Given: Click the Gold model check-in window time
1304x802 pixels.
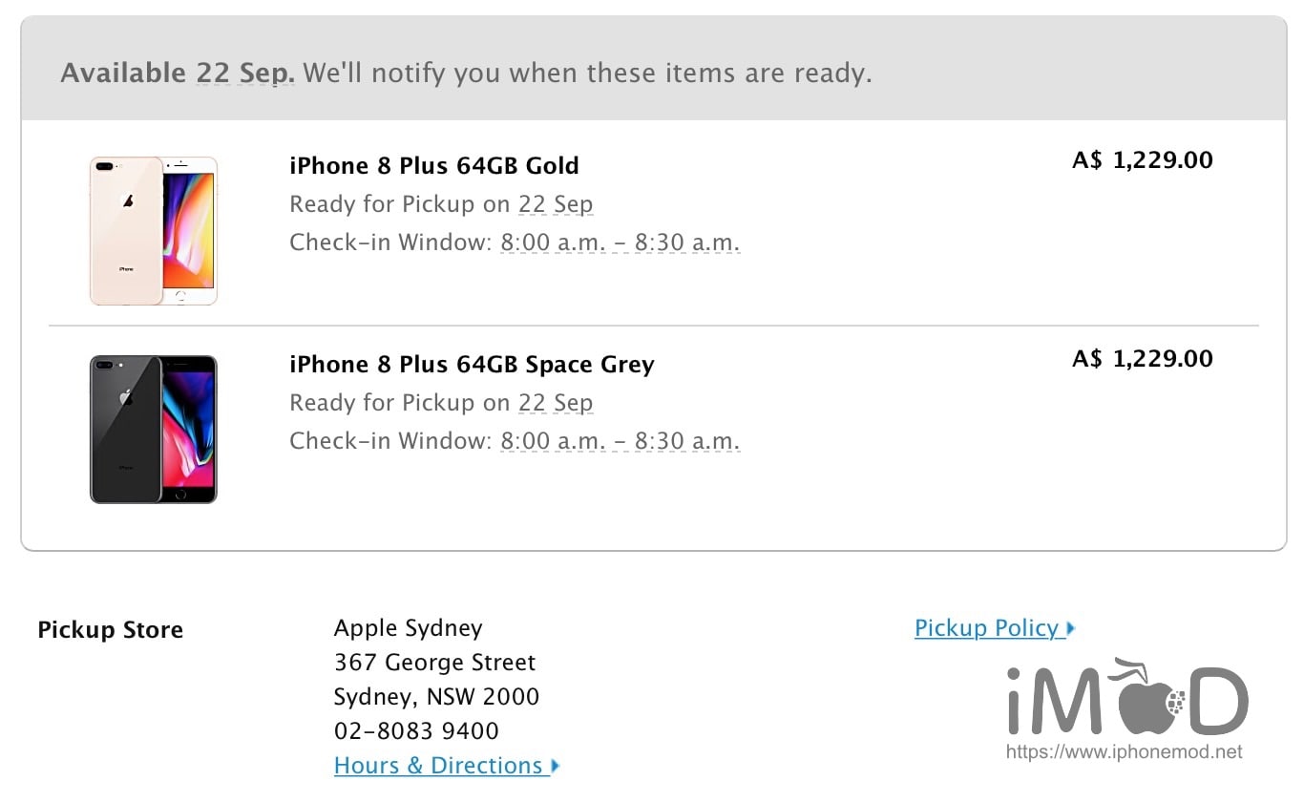Looking at the screenshot, I should pos(620,242).
